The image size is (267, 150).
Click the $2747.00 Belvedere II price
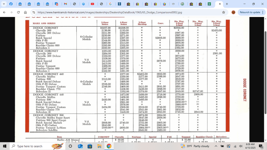pyautogui.click(x=198, y=91)
